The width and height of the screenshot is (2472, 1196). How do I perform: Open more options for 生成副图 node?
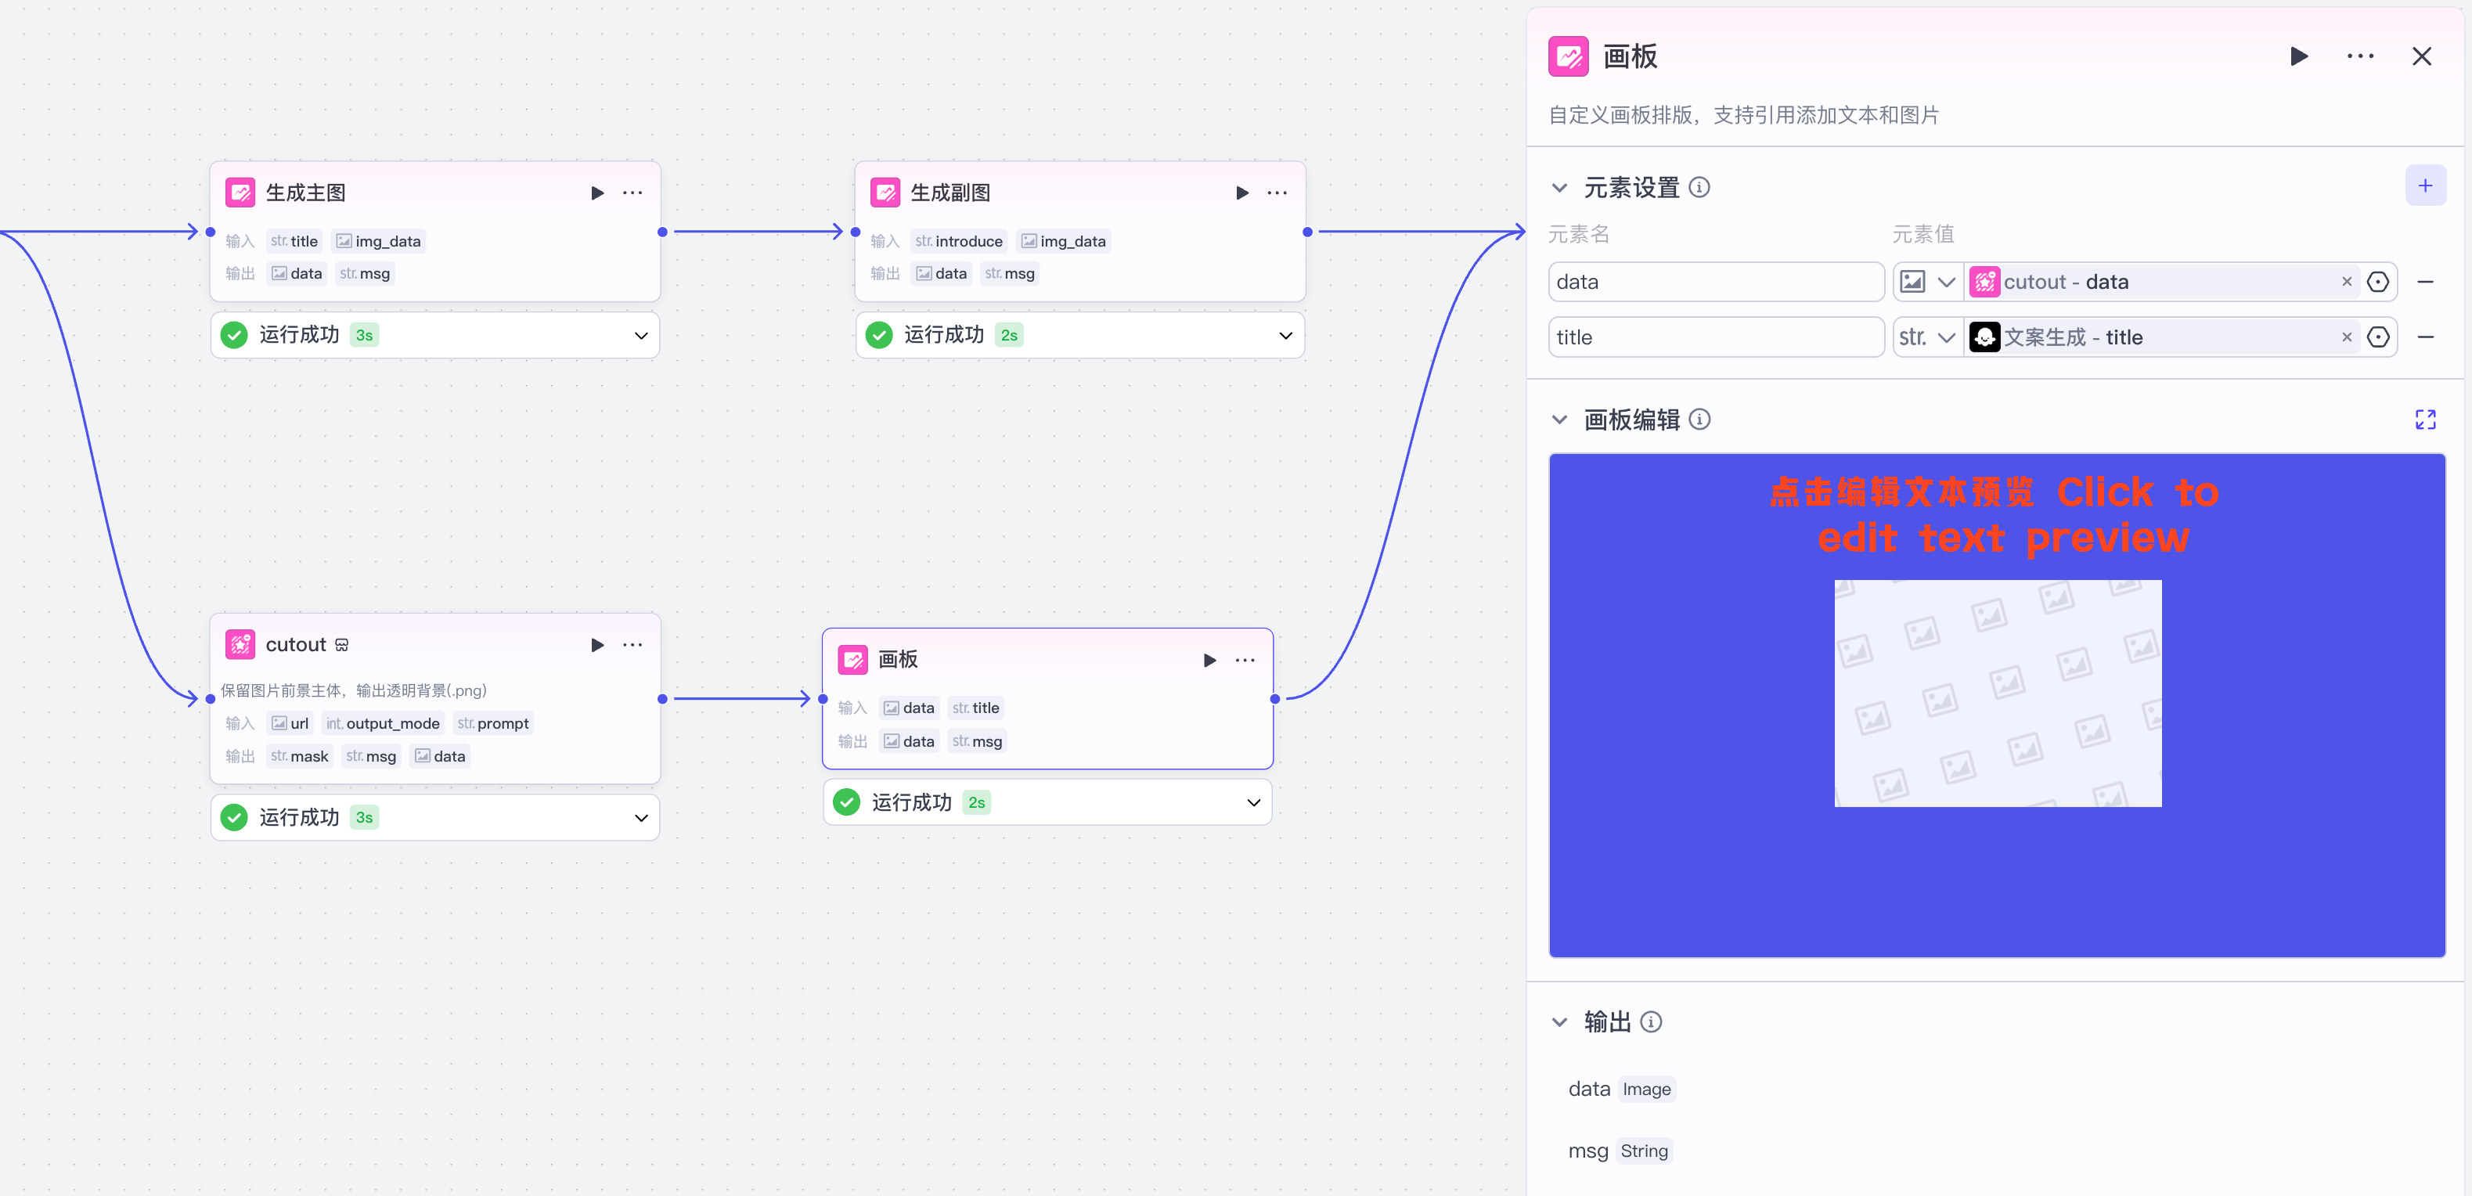1276,193
